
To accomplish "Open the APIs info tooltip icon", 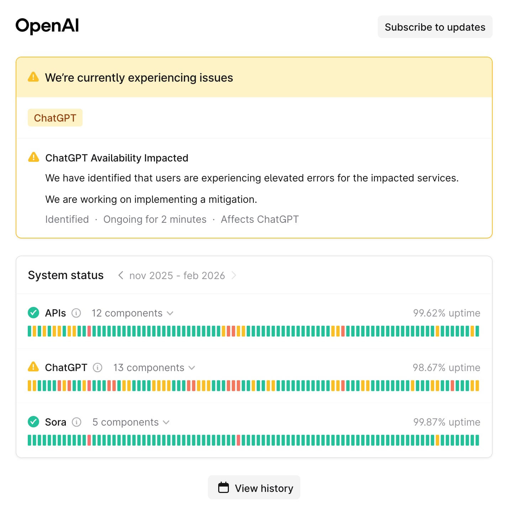I will point(77,313).
